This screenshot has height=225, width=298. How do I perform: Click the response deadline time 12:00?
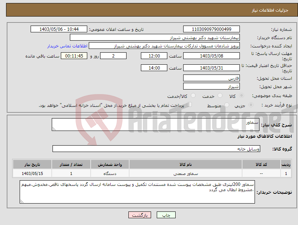tap(154, 56)
